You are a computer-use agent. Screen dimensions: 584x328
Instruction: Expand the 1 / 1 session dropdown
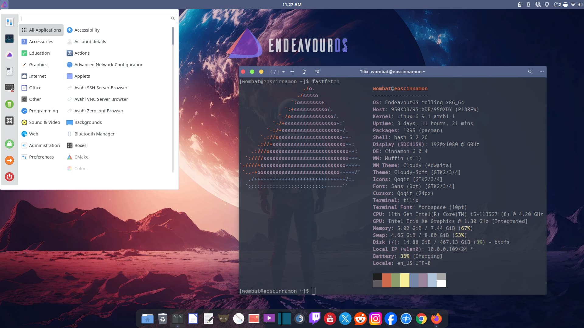(x=283, y=72)
